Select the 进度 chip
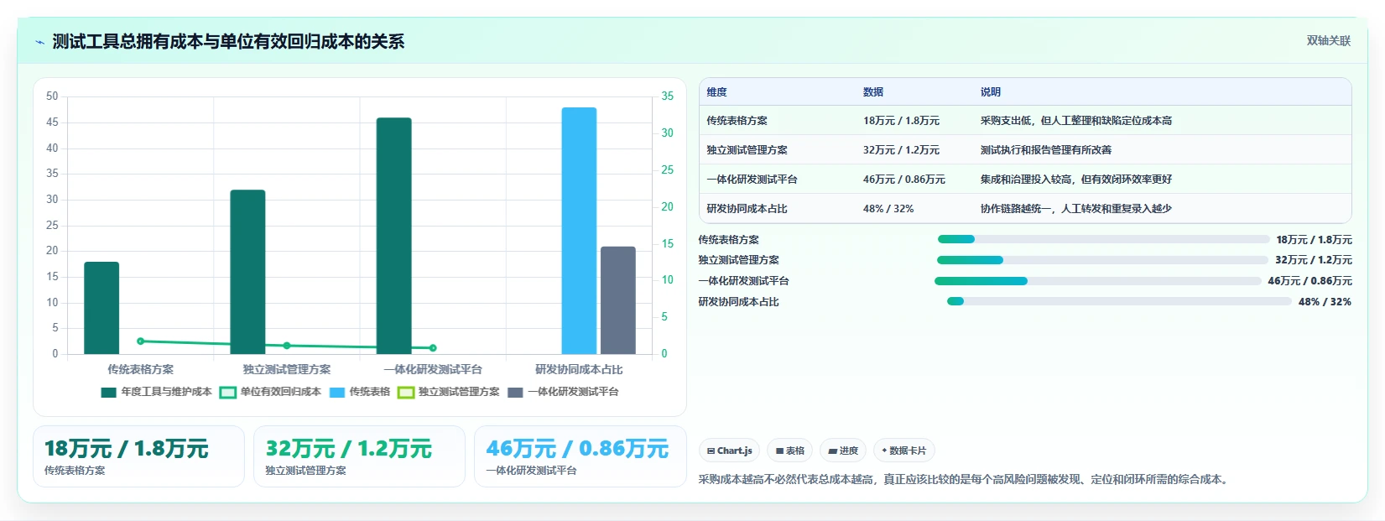This screenshot has height=521, width=1385. point(843,451)
